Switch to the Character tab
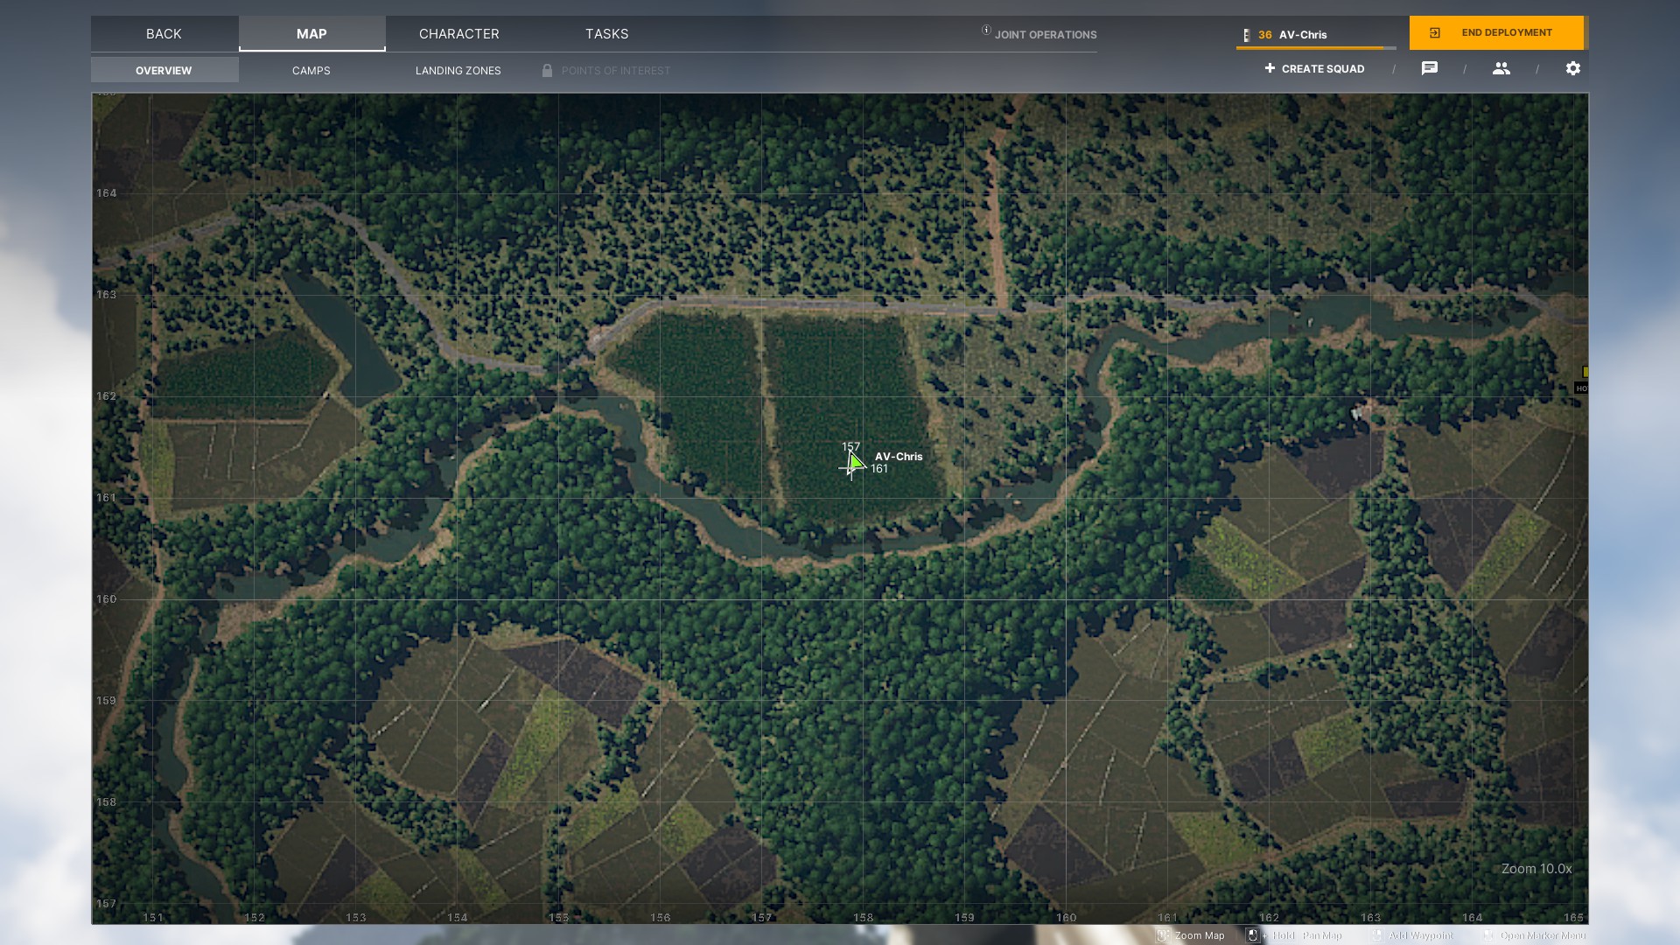Viewport: 1680px width, 945px height. 458,33
